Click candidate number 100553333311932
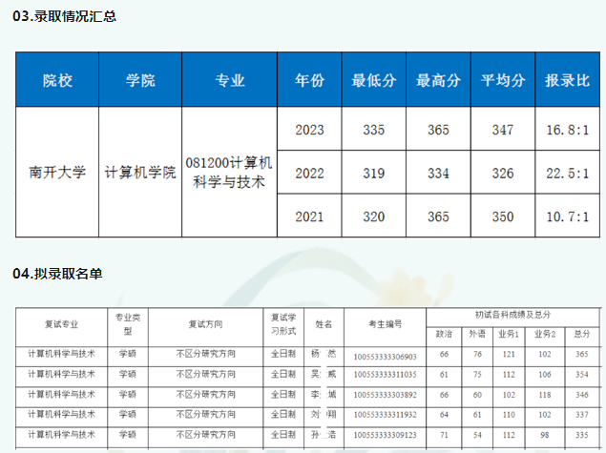 [385, 415]
